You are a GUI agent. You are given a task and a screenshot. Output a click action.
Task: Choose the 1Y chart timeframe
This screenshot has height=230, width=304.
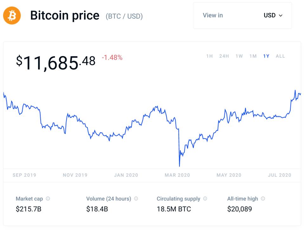coord(266,56)
